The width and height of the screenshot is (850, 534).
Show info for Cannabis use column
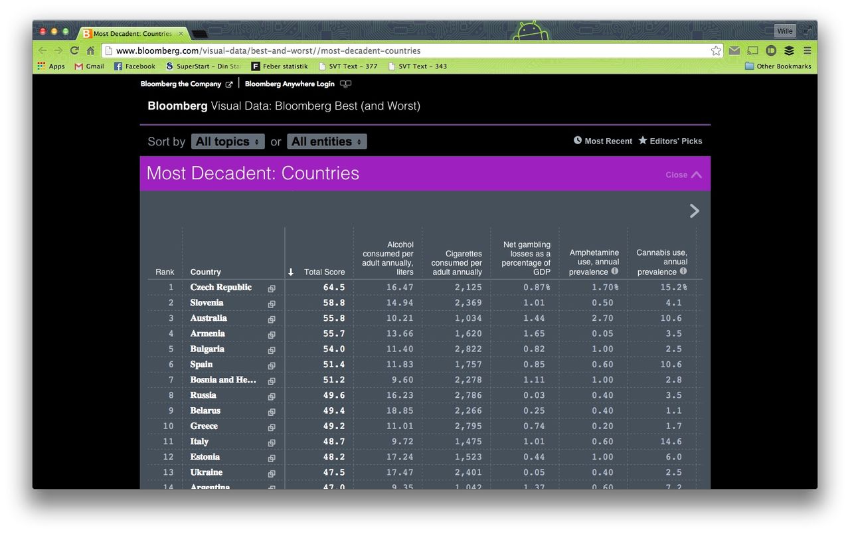(x=683, y=271)
